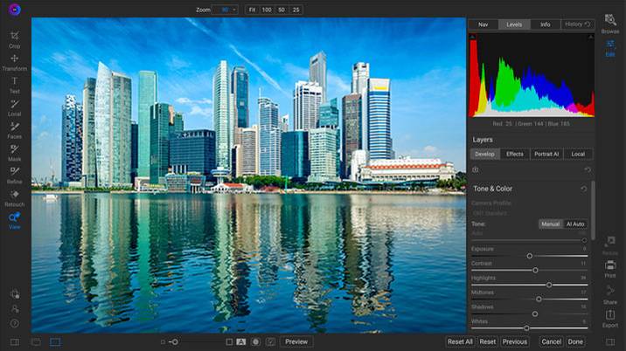Open the Zoom percentage dropdown
626x351 pixels.
226,9
